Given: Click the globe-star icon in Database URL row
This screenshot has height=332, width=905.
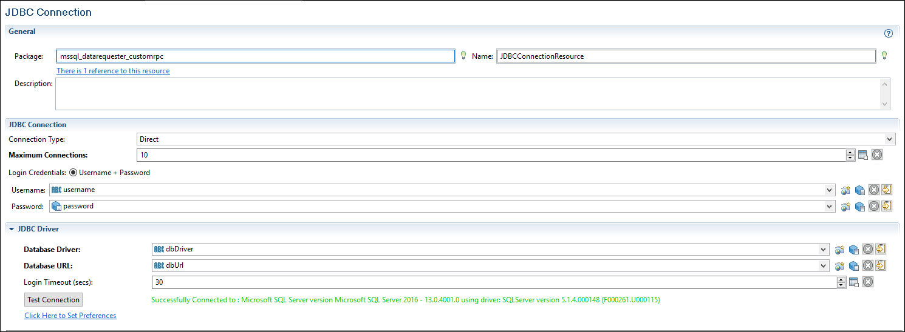Looking at the screenshot, I should [839, 266].
